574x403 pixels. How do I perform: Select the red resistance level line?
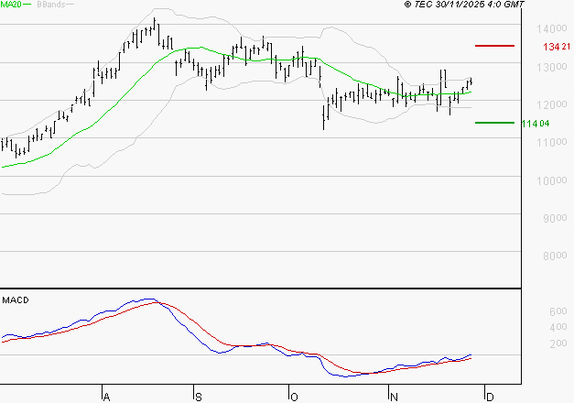(494, 46)
